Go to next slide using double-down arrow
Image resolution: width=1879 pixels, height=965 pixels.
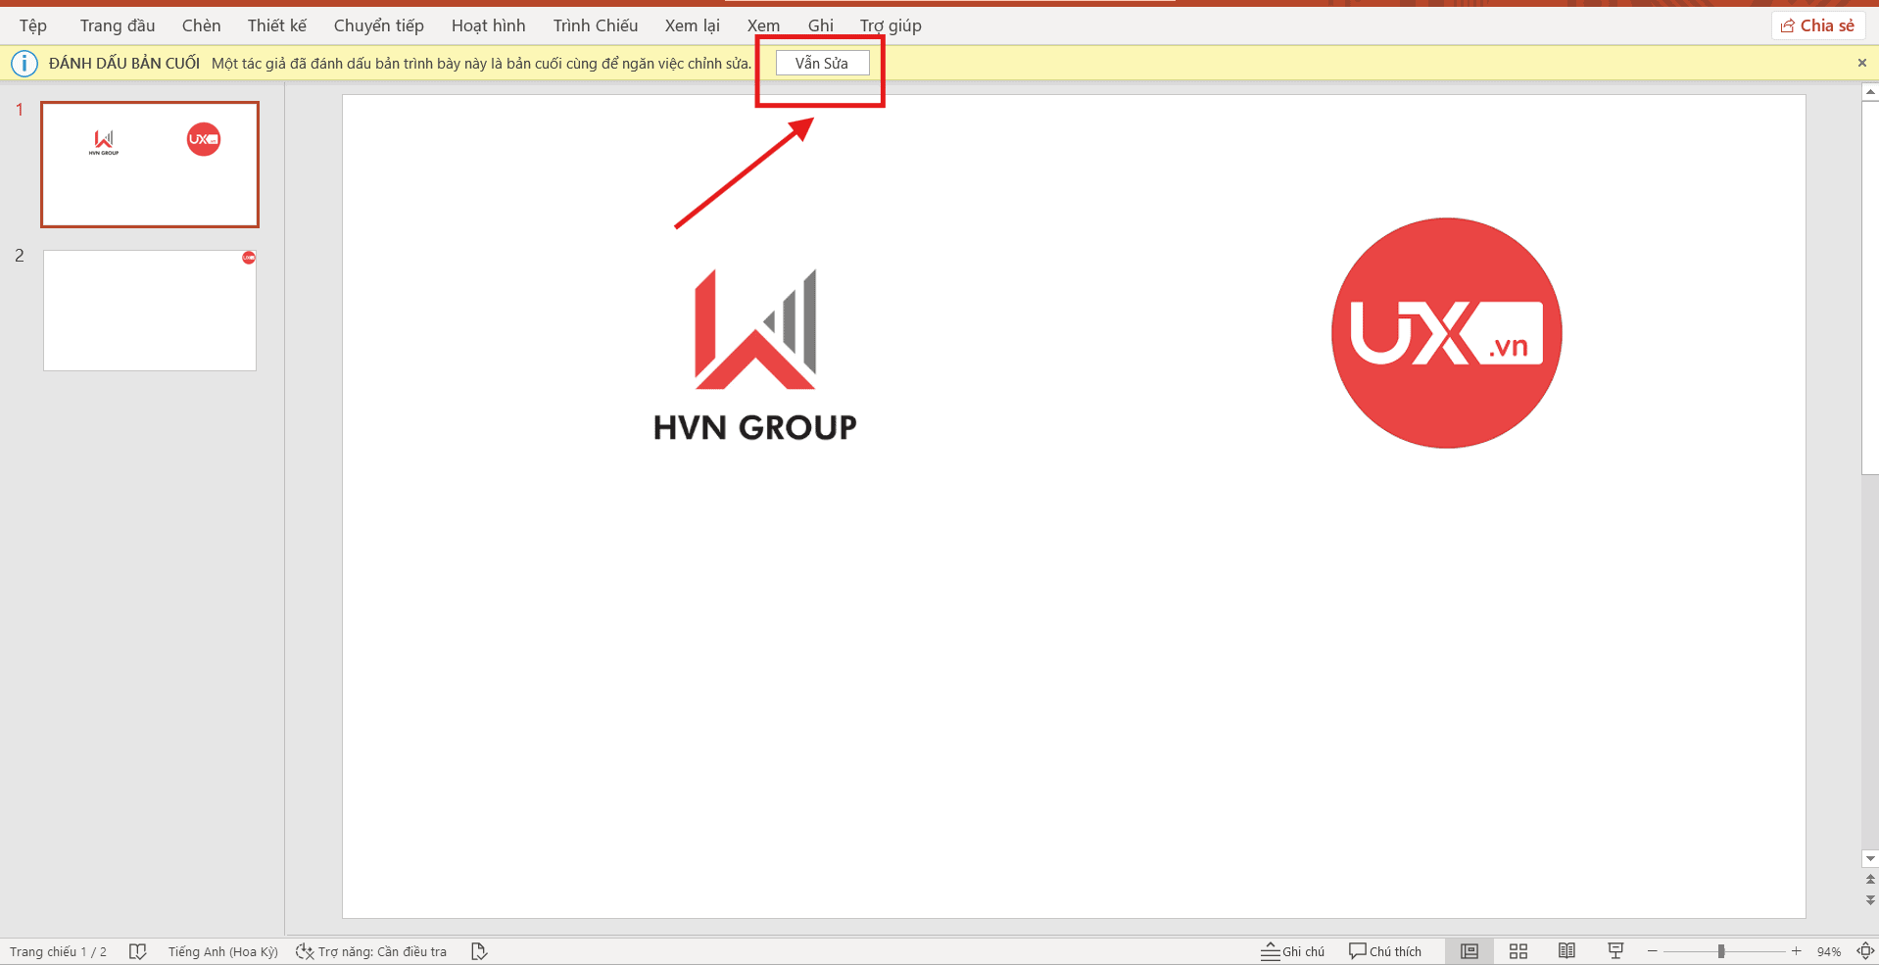[x=1870, y=899]
